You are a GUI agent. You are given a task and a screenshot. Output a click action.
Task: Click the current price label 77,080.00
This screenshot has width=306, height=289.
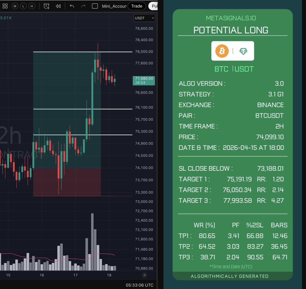point(144,81)
